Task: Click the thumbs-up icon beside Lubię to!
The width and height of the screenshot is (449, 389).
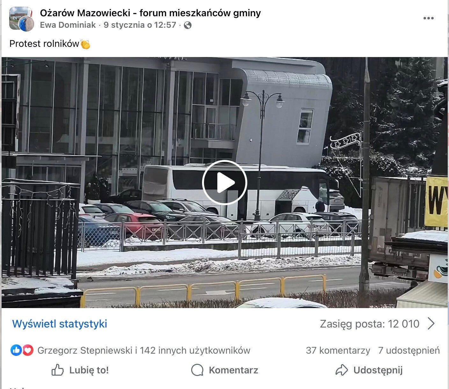Action: pyautogui.click(x=58, y=370)
